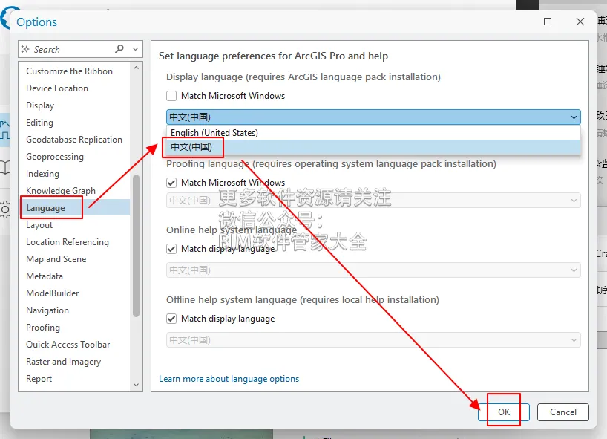Select Geodatabase Replication

tap(74, 140)
